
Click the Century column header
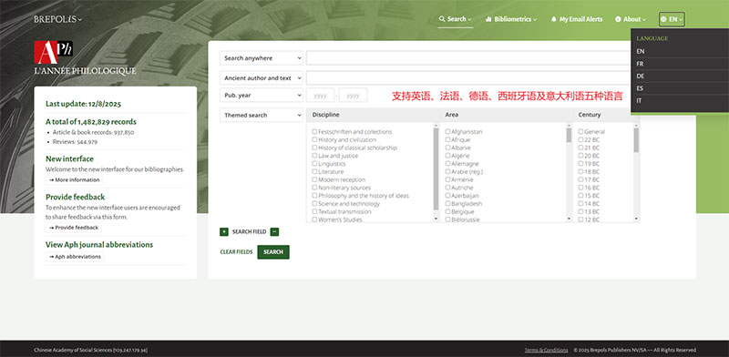click(x=606, y=115)
